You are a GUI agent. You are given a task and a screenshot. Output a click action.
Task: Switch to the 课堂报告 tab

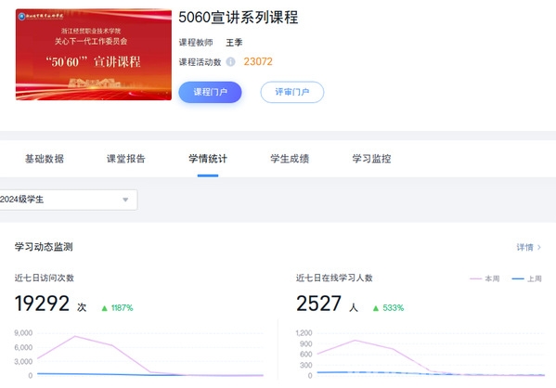pos(126,159)
